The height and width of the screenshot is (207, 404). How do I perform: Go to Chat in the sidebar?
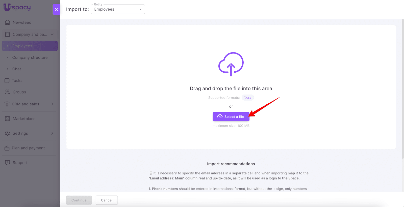(17, 69)
